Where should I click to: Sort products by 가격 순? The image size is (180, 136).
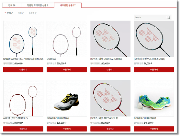21,13
